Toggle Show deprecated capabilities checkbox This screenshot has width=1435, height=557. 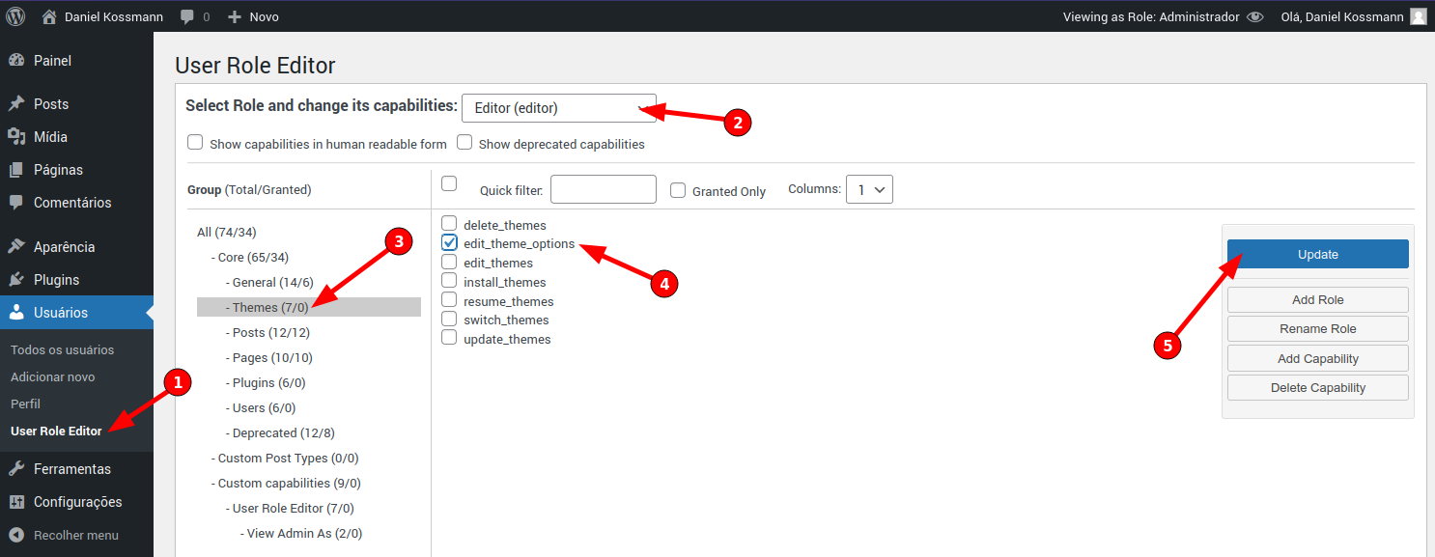coord(464,143)
